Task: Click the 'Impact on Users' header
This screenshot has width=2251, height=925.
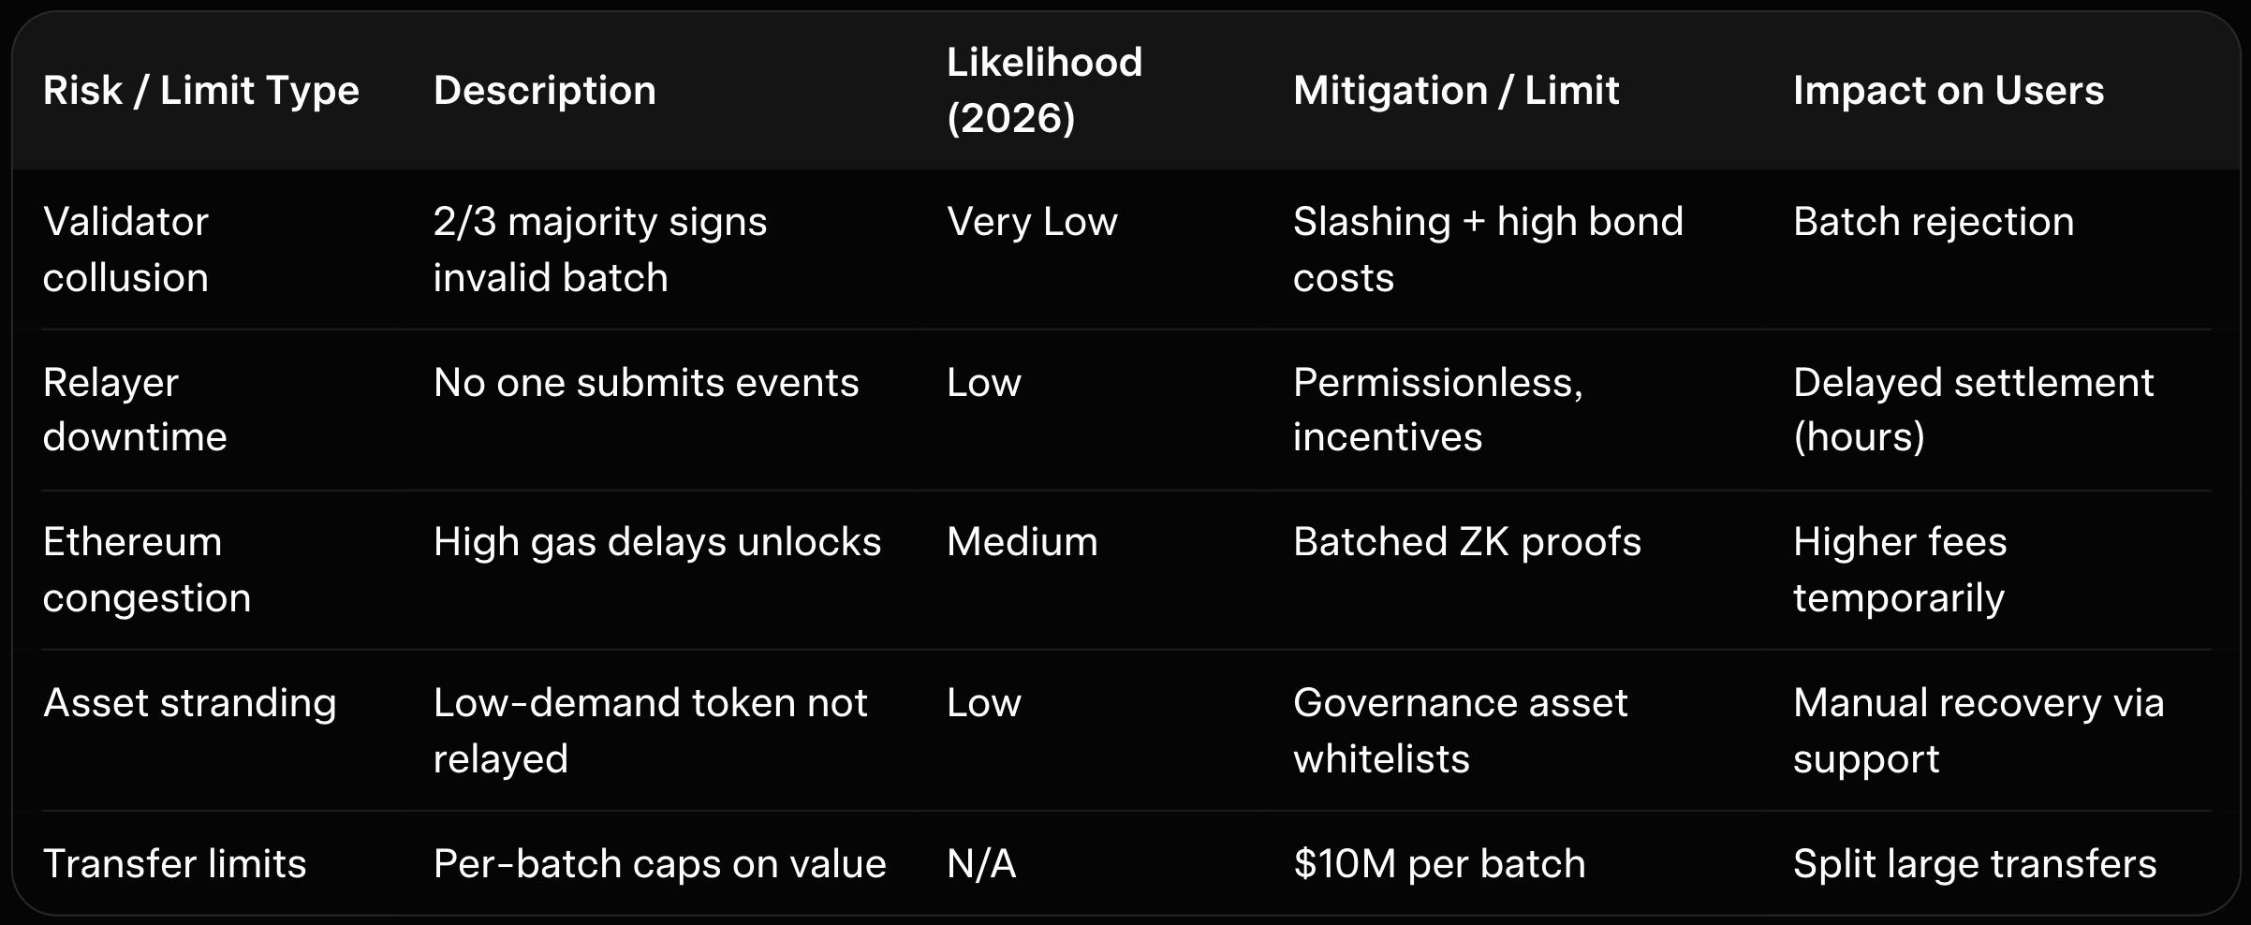Action: point(1948,91)
